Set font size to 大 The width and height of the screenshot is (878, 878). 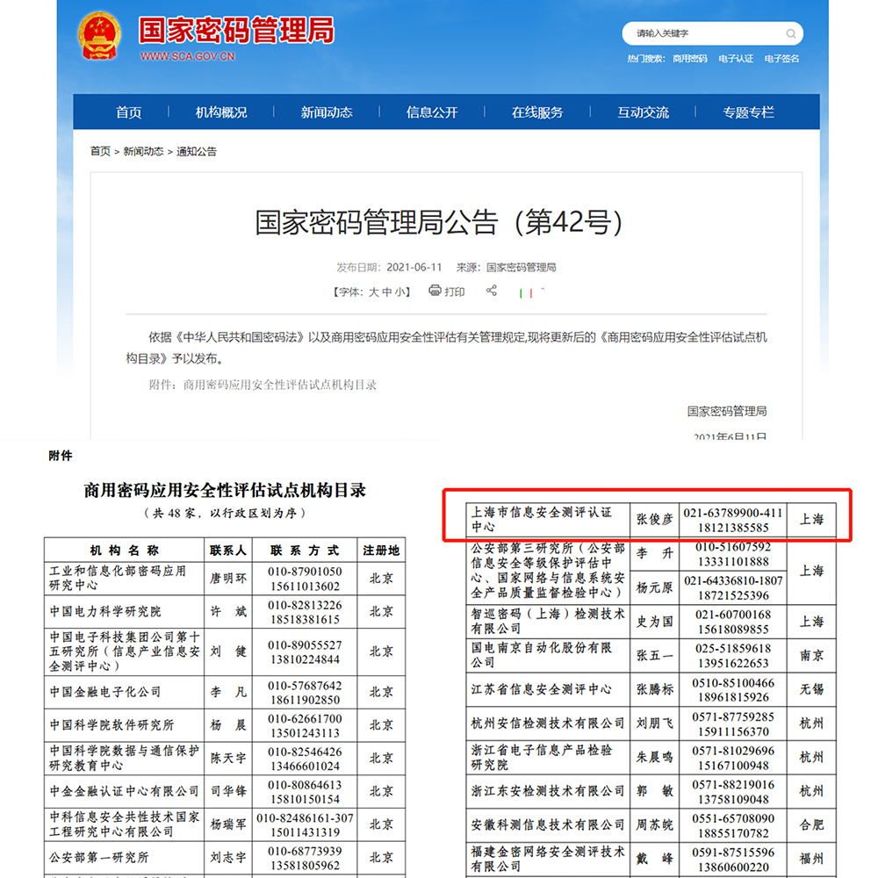click(373, 291)
